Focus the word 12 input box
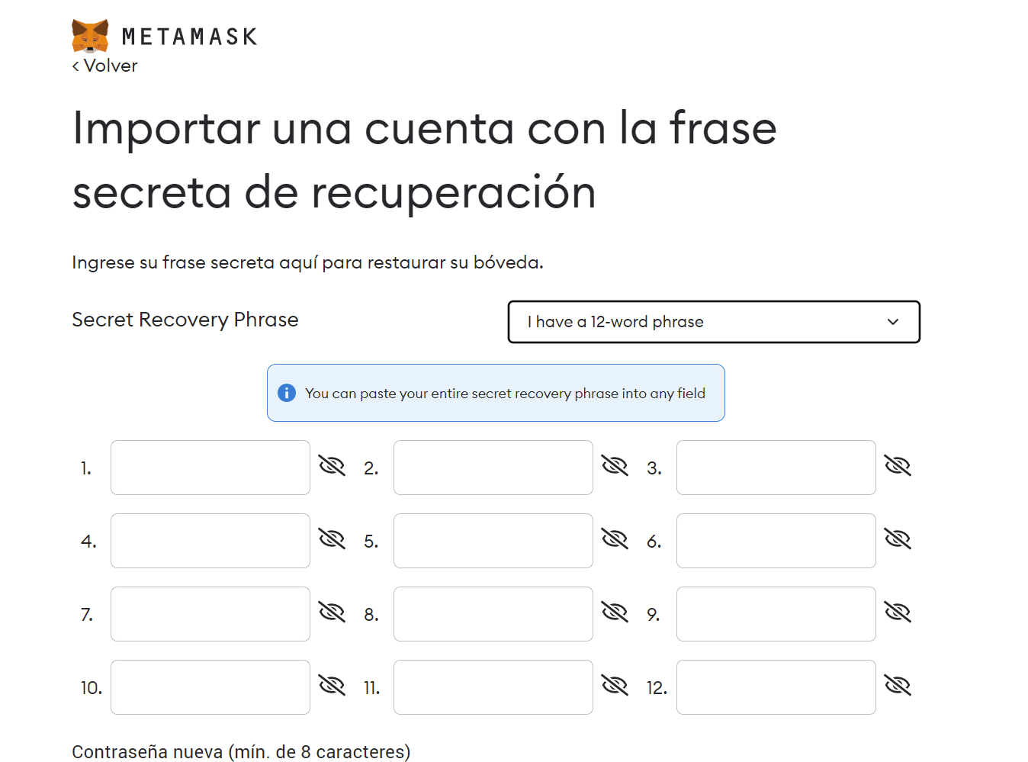 [776, 687]
